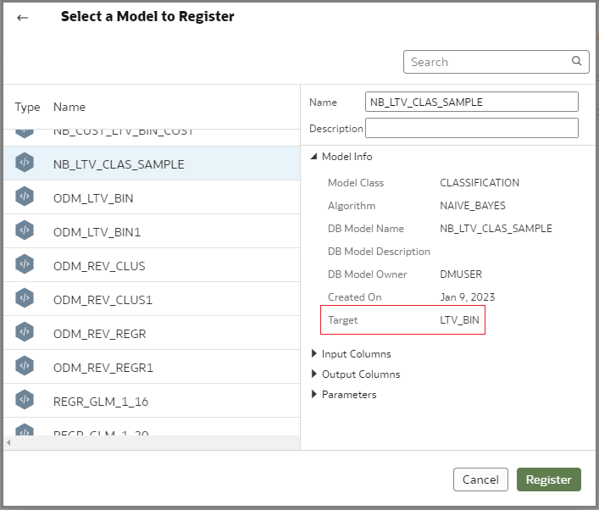Click the horizontal scrollbar under model list
Image resolution: width=599 pixels, height=510 pixels.
151,442
